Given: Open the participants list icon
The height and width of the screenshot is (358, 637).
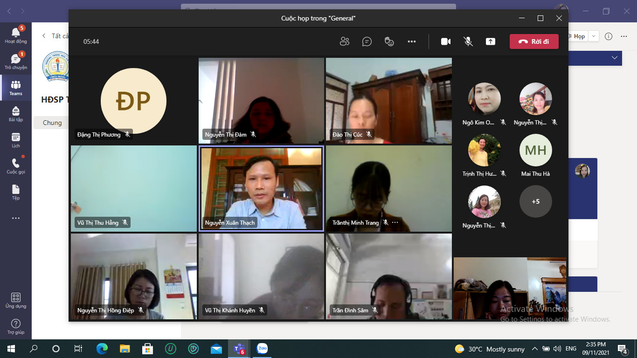Looking at the screenshot, I should click(345, 41).
